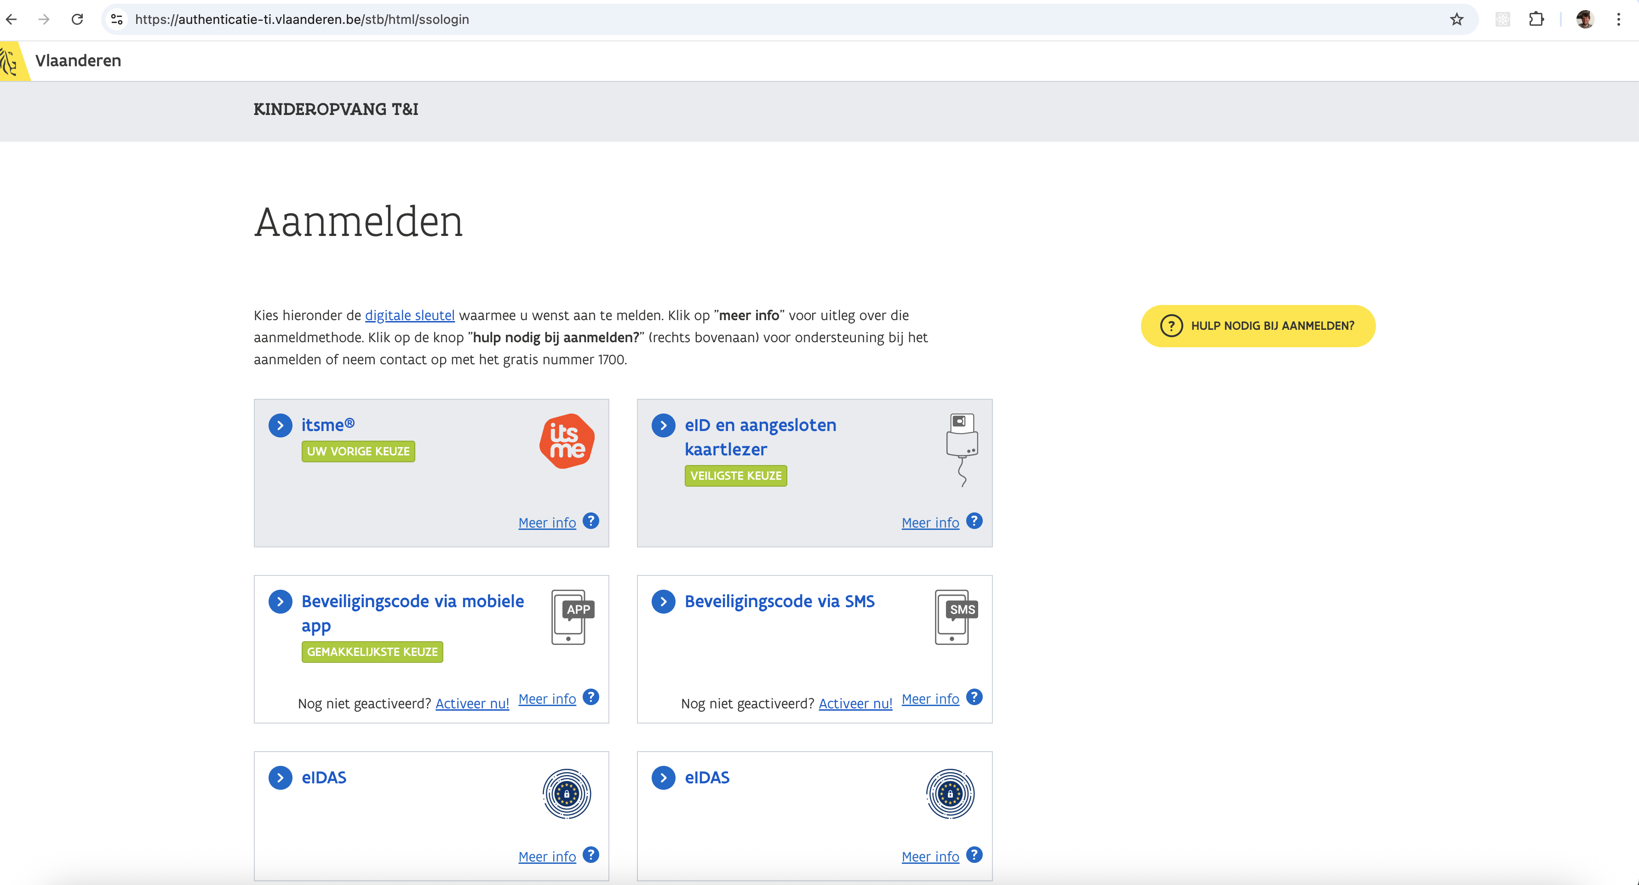Viewport: 1639px width, 885px height.
Task: Choose eID en aangesloten kaartlezer
Action: point(760,437)
